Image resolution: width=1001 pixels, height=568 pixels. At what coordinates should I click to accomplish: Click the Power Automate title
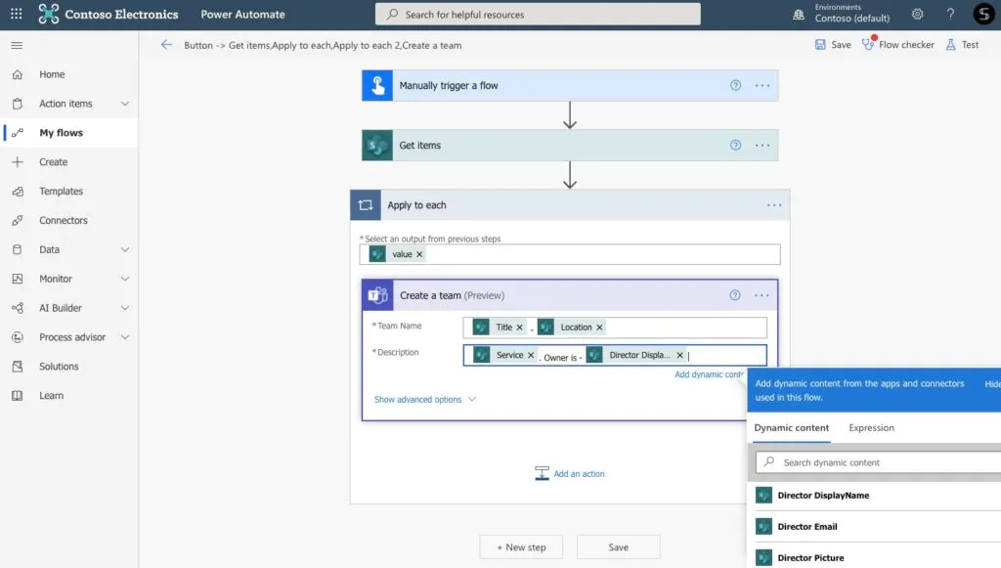(x=242, y=14)
